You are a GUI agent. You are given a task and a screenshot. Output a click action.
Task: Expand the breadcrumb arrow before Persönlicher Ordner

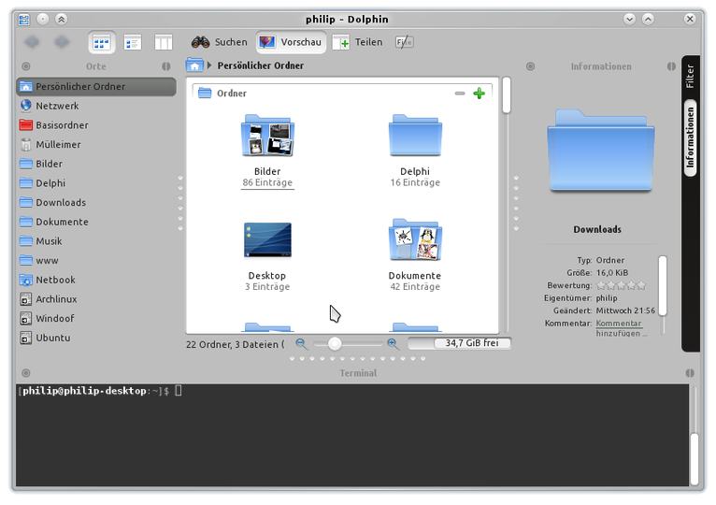pos(209,65)
